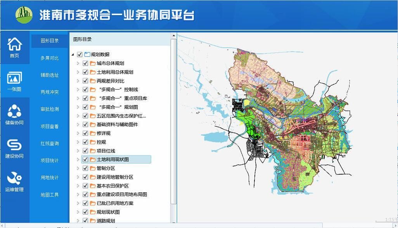This screenshot has width=398, height=228.
Task: Toggle the 基本农田保护区 checkbox
Action: point(85,185)
